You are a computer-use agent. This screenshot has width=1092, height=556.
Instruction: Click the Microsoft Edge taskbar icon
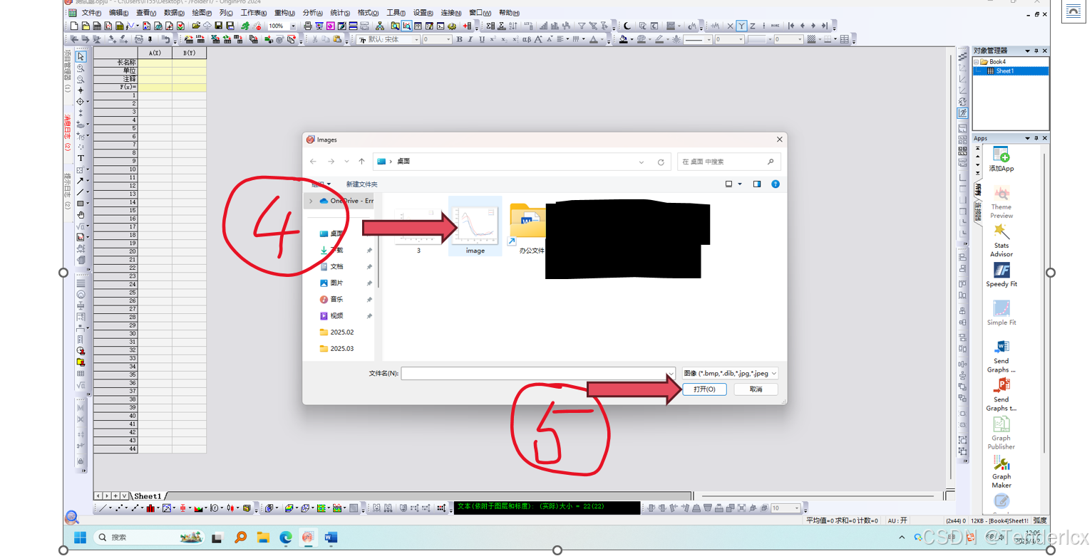point(286,537)
